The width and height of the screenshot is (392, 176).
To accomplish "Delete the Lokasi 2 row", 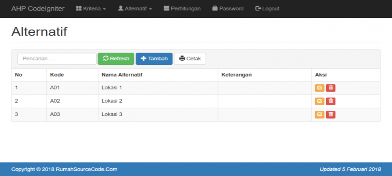I will pyautogui.click(x=330, y=101).
